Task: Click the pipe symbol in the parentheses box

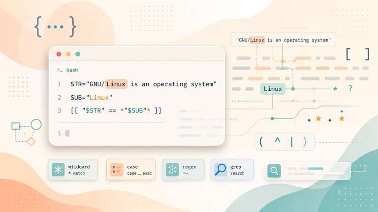Action: pos(292,141)
